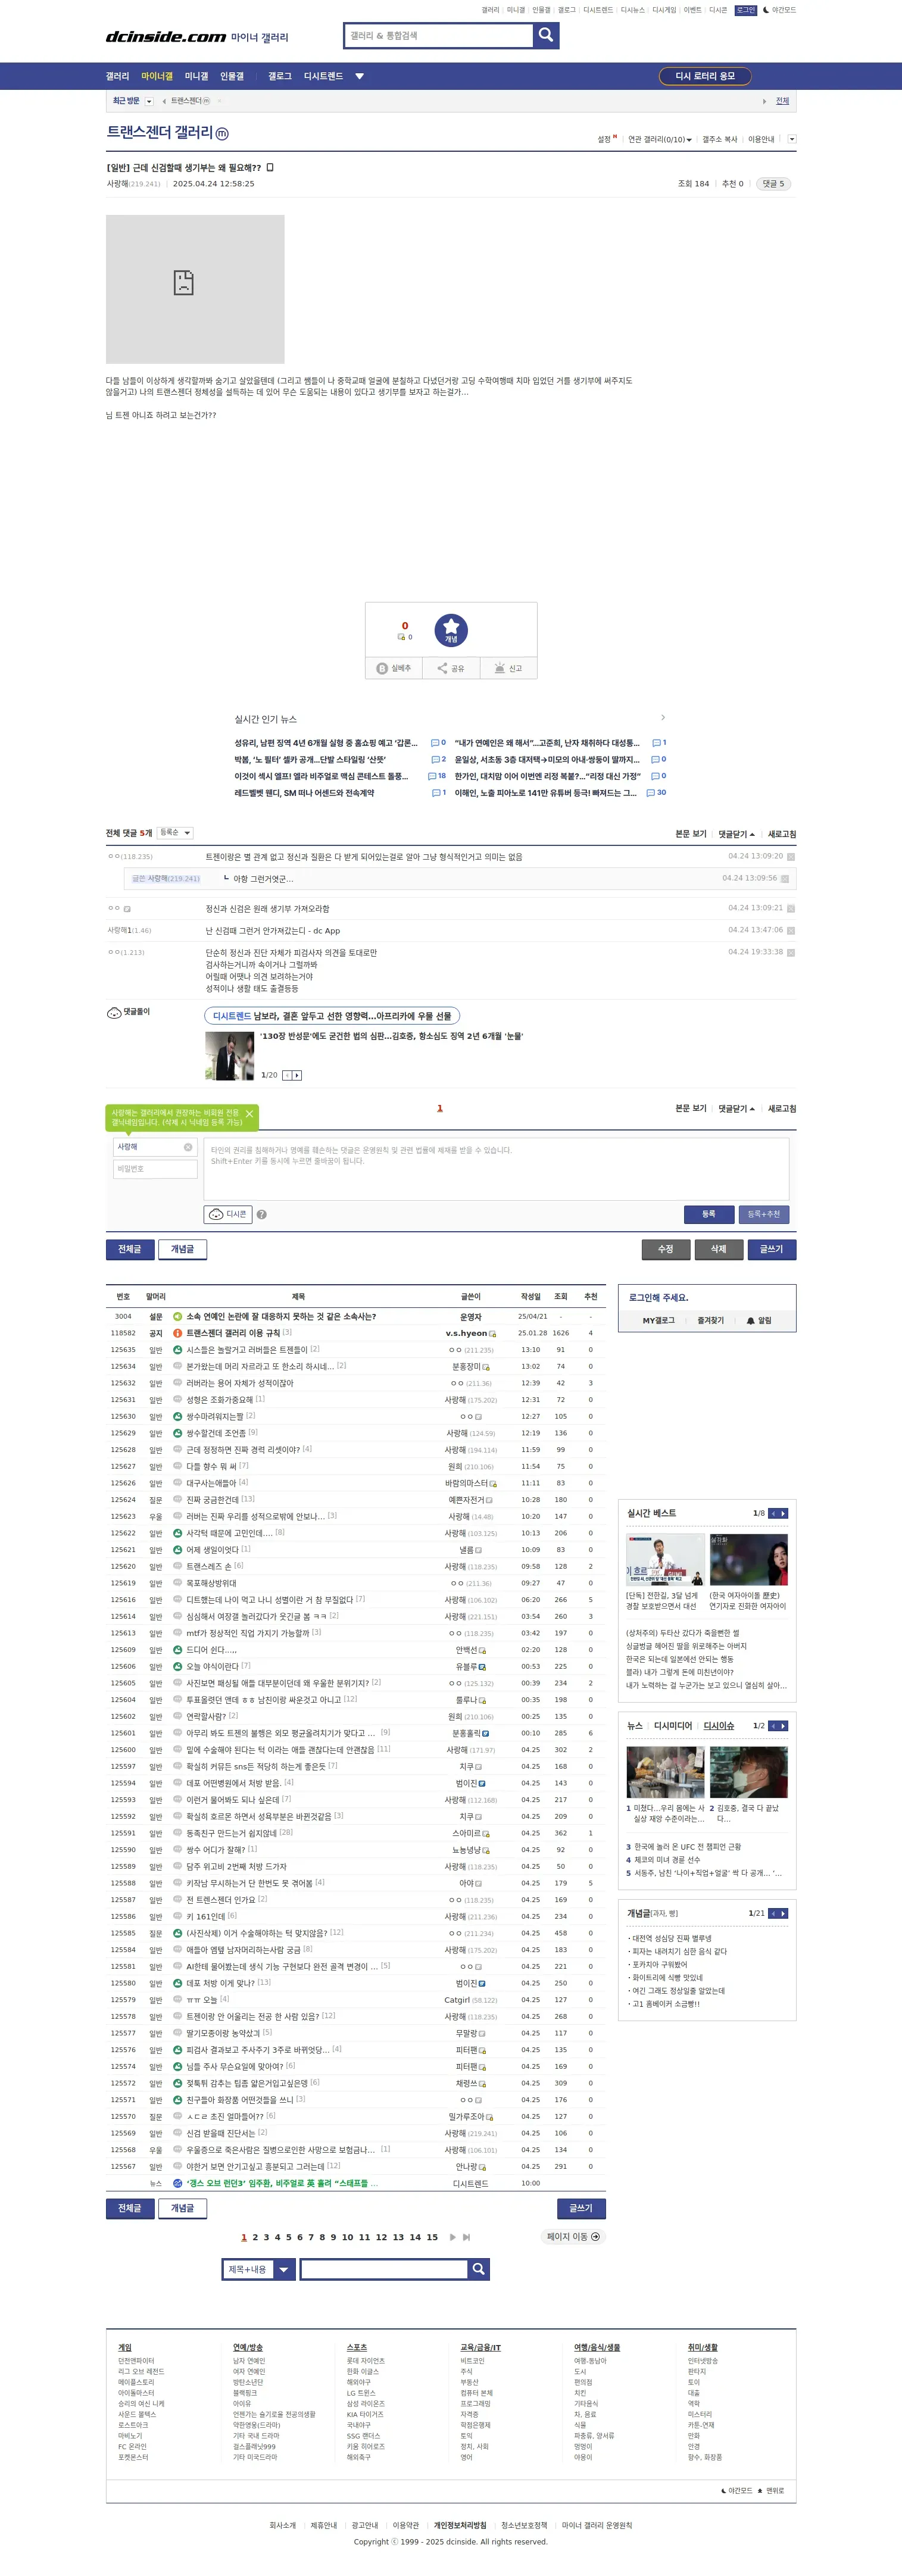Open the dropdown after 이용안내
The height and width of the screenshot is (2576, 902).
[x=792, y=140]
